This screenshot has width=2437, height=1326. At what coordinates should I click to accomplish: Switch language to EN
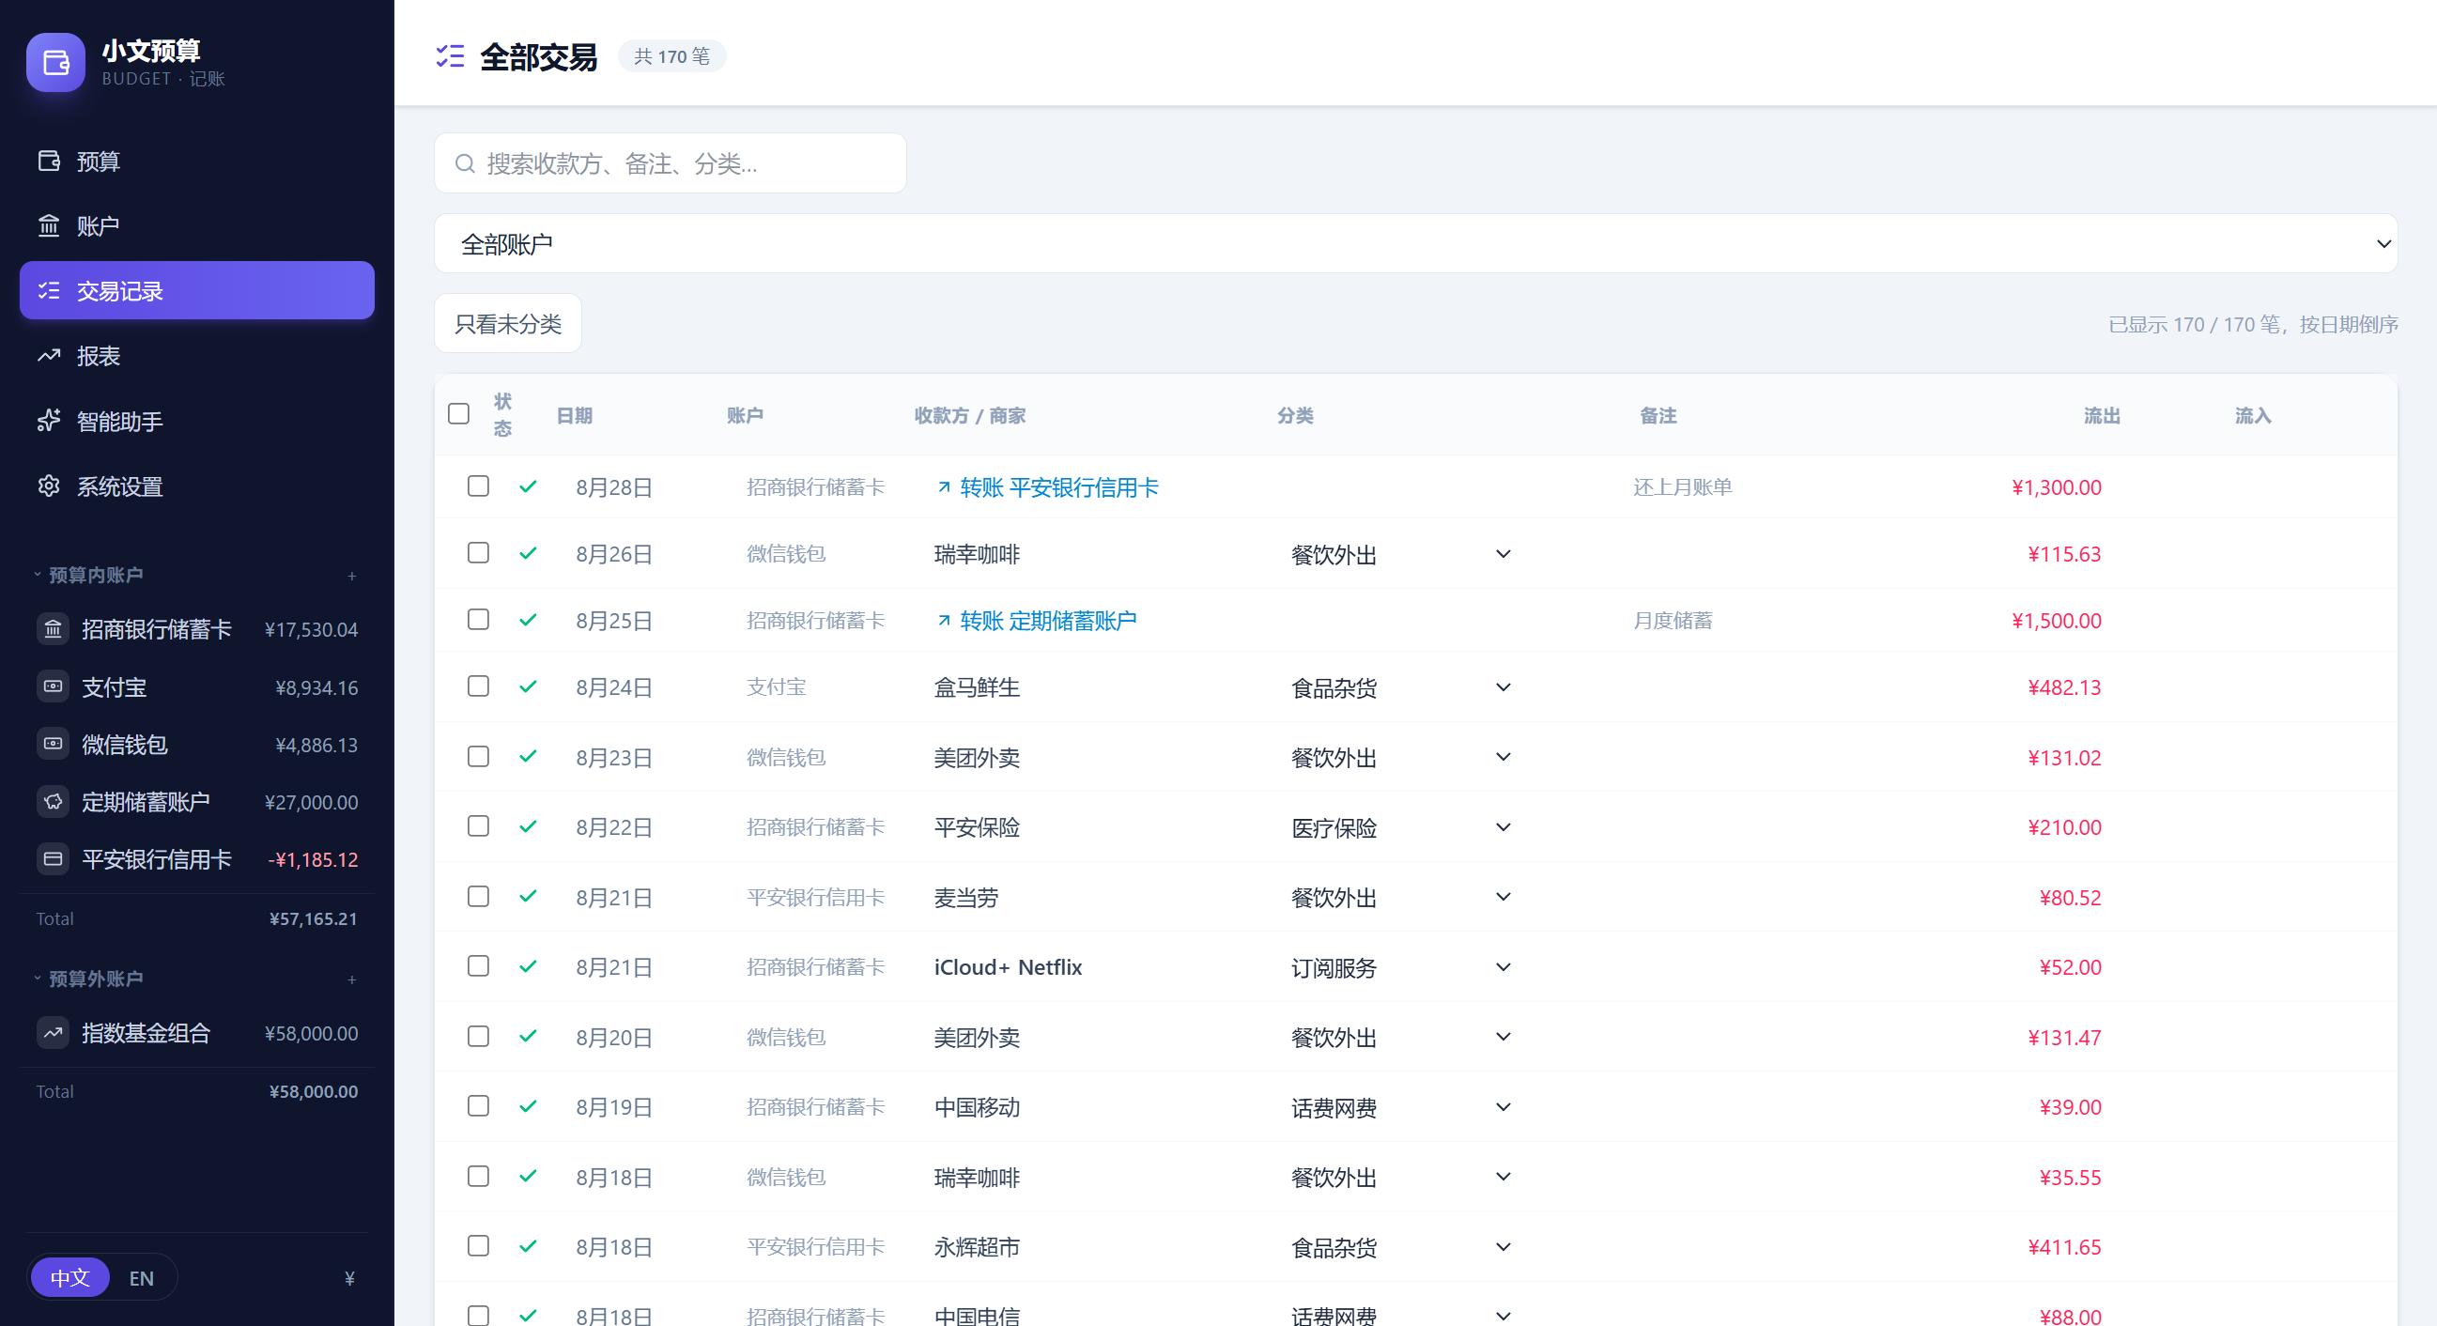click(x=142, y=1278)
